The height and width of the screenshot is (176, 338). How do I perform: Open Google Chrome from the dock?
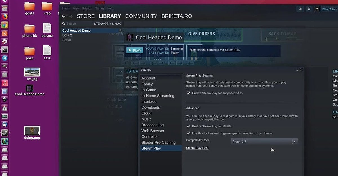pos(5,25)
